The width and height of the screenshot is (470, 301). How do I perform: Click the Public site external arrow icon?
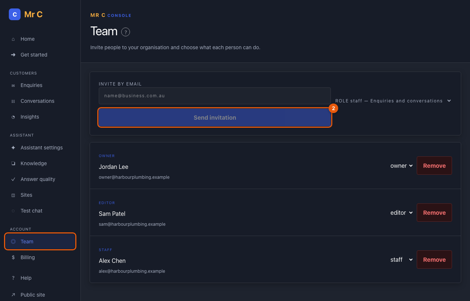tap(13, 295)
